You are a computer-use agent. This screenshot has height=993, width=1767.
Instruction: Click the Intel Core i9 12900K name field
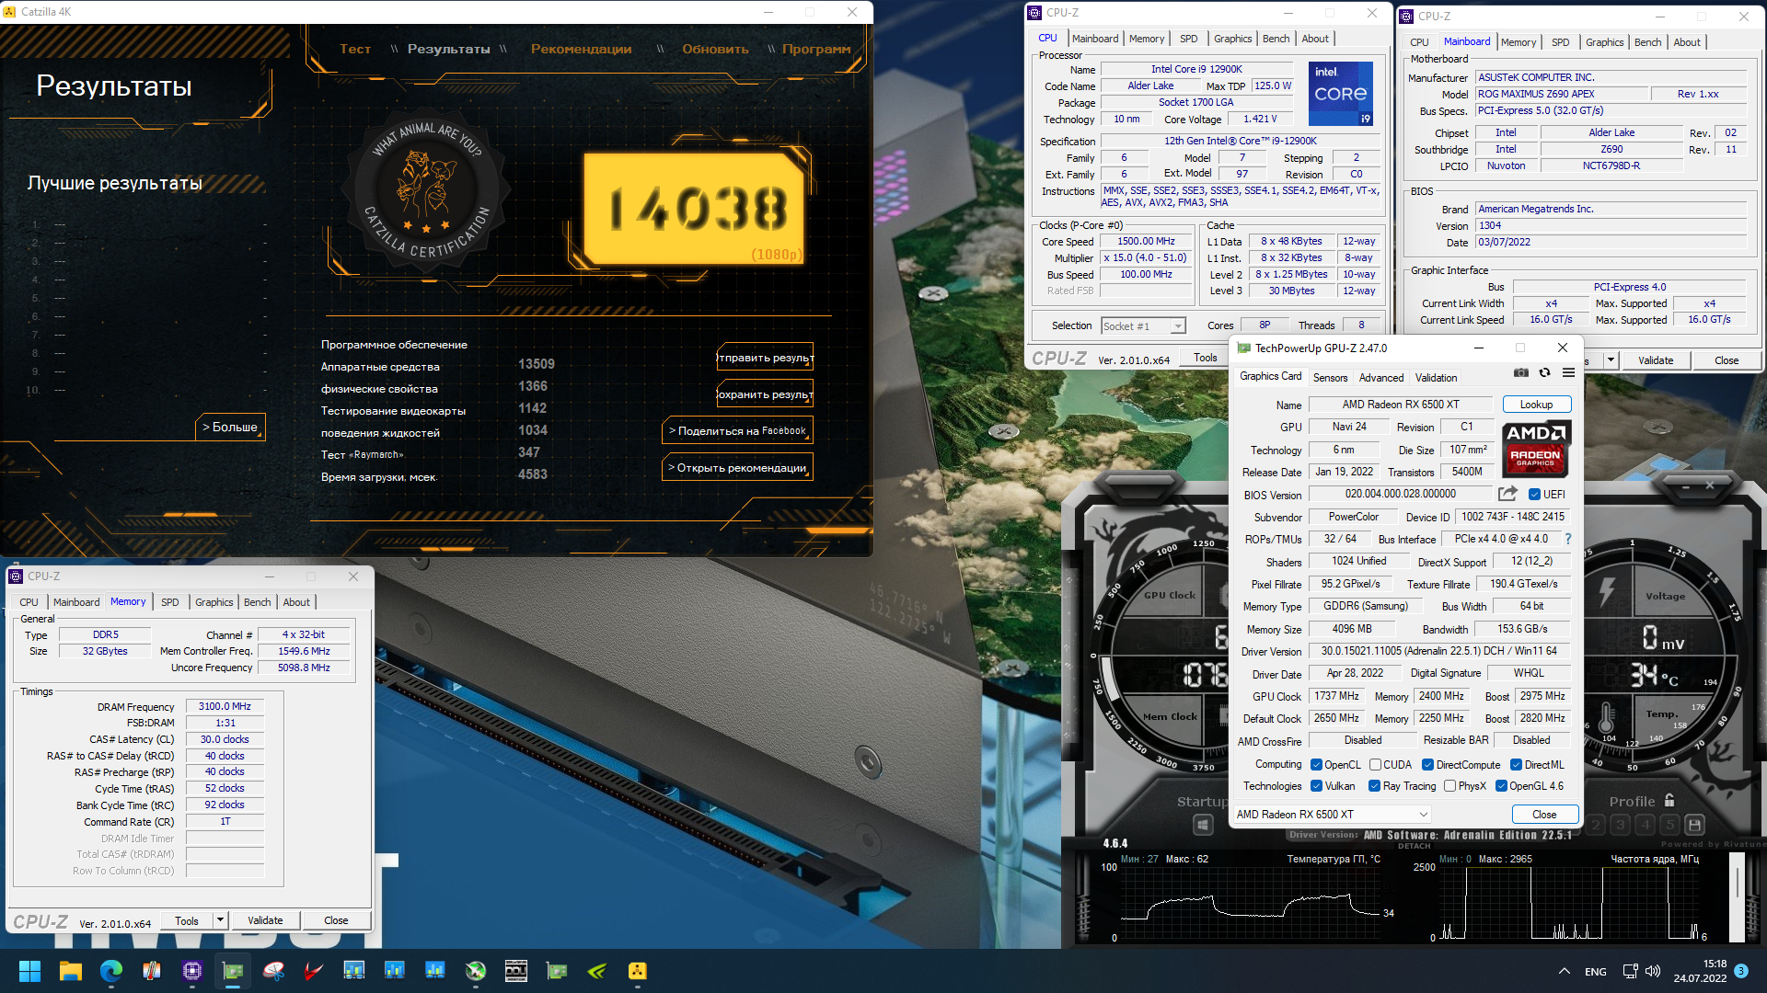tap(1196, 69)
